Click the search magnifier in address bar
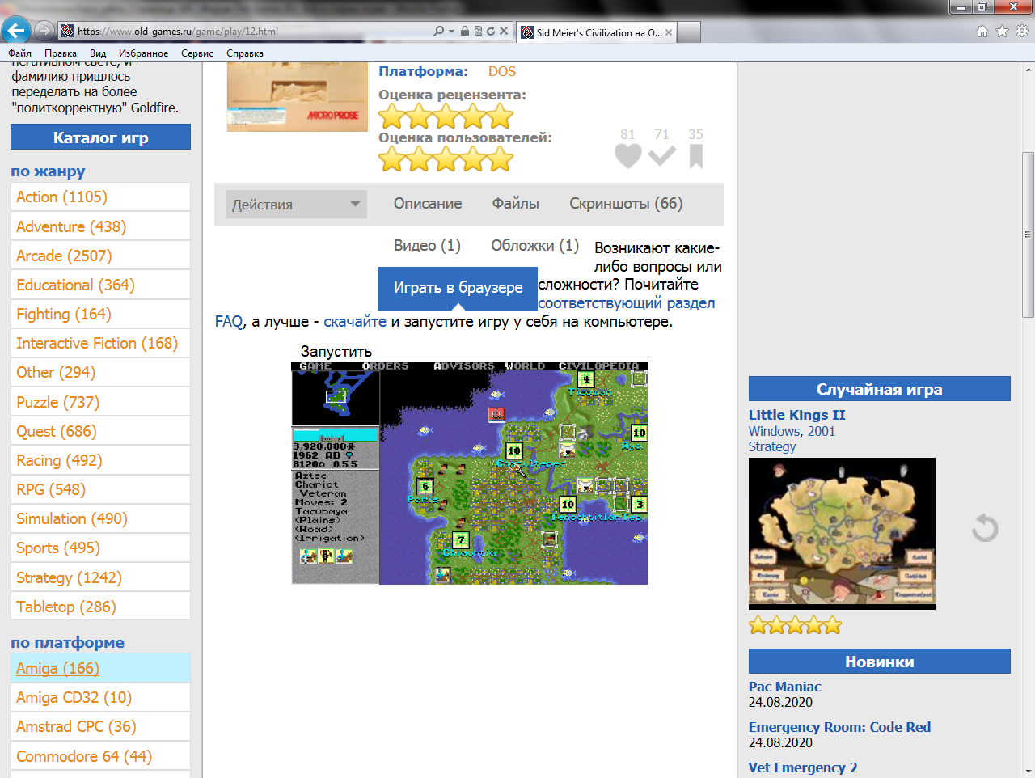1035x778 pixels. (438, 32)
